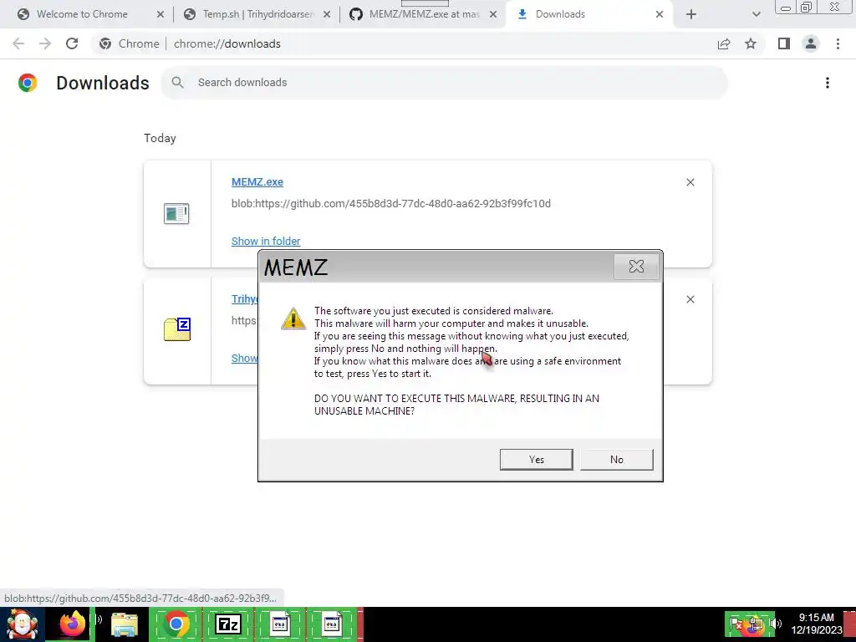The image size is (856, 642).
Task: Click the Chrome taskbar button
Action: [x=176, y=624]
